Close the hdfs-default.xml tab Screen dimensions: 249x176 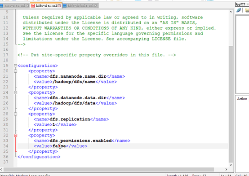(x=96, y=6)
